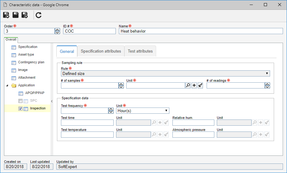The width and height of the screenshot is (287, 173).
Task: Click the sampling rule Unit input field
Action: (x=156, y=85)
